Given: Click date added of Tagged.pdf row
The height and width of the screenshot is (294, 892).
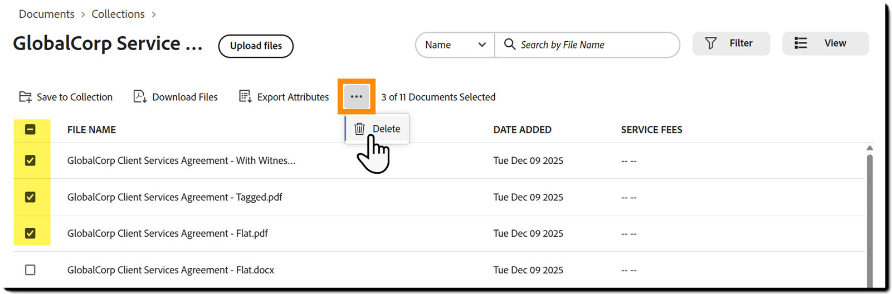Looking at the screenshot, I should click(x=528, y=197).
